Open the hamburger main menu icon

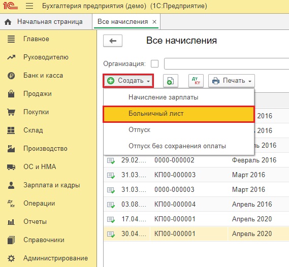(x=29, y=6)
